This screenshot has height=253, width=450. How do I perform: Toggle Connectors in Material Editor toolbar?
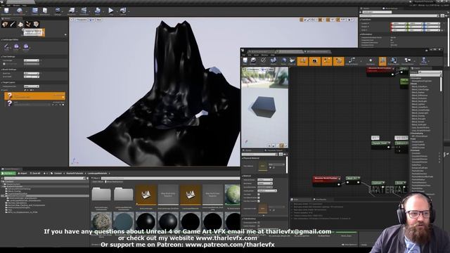302,61
